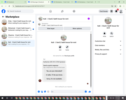Open the taskbar action center icon
The height and width of the screenshot is (100, 126).
pyautogui.click(x=123, y=98)
